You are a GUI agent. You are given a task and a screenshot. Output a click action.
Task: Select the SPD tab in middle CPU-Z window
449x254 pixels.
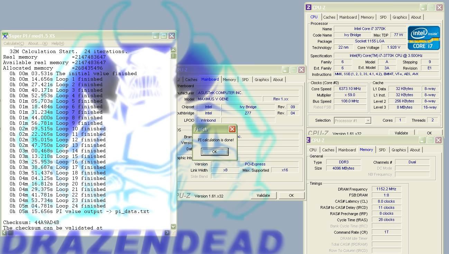[245, 80]
